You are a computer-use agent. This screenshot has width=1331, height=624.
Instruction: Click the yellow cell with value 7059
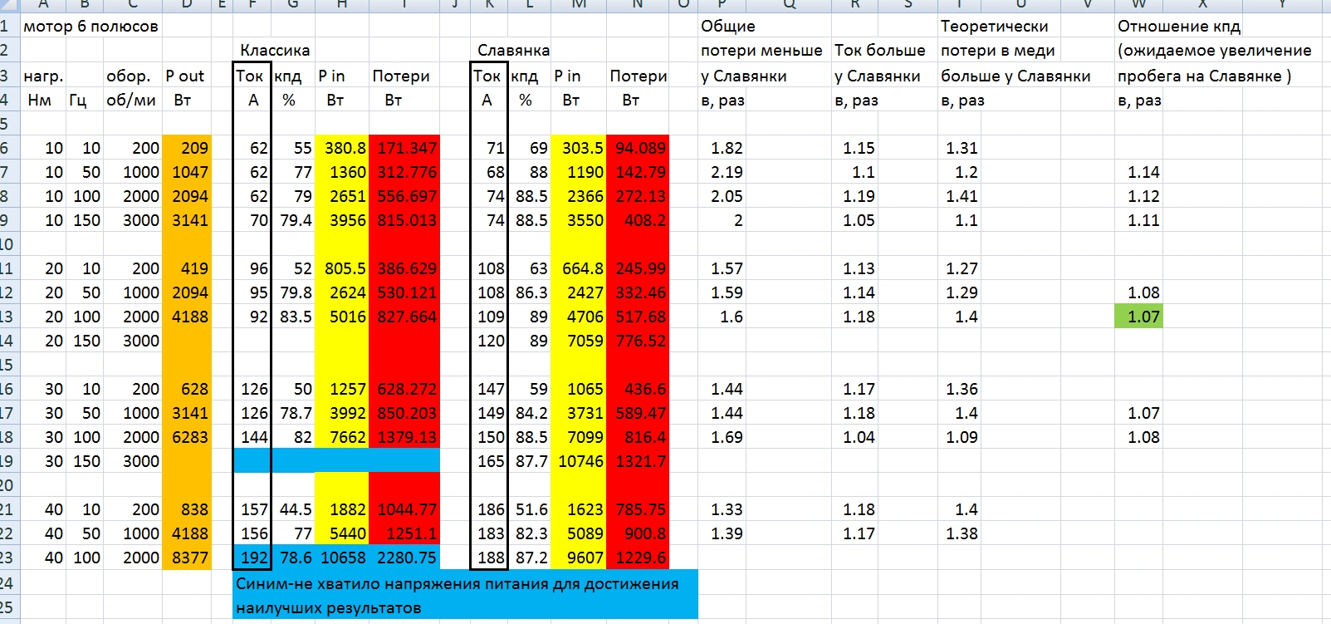point(580,341)
